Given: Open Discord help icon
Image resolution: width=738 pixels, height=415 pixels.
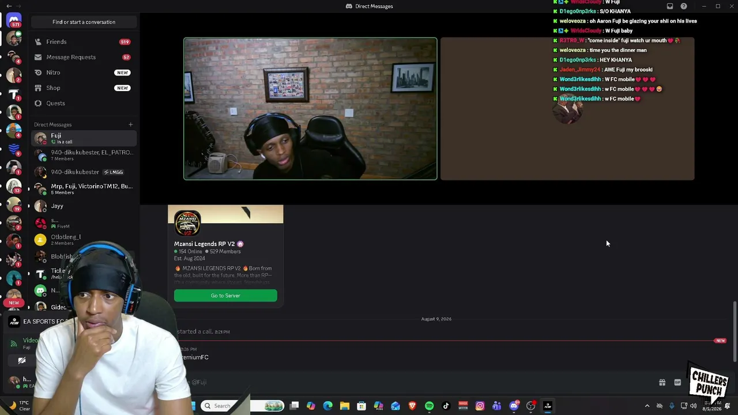Looking at the screenshot, I should click(x=684, y=6).
